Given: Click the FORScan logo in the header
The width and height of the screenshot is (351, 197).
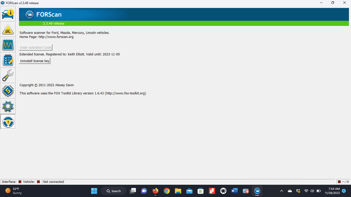Looking at the screenshot, I should click(30, 14).
